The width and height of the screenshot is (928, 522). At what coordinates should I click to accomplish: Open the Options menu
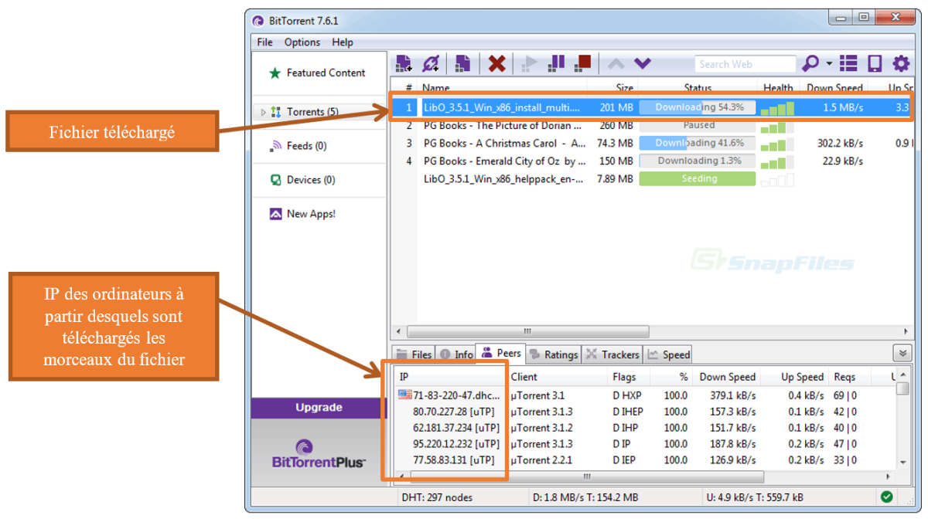pyautogui.click(x=302, y=42)
